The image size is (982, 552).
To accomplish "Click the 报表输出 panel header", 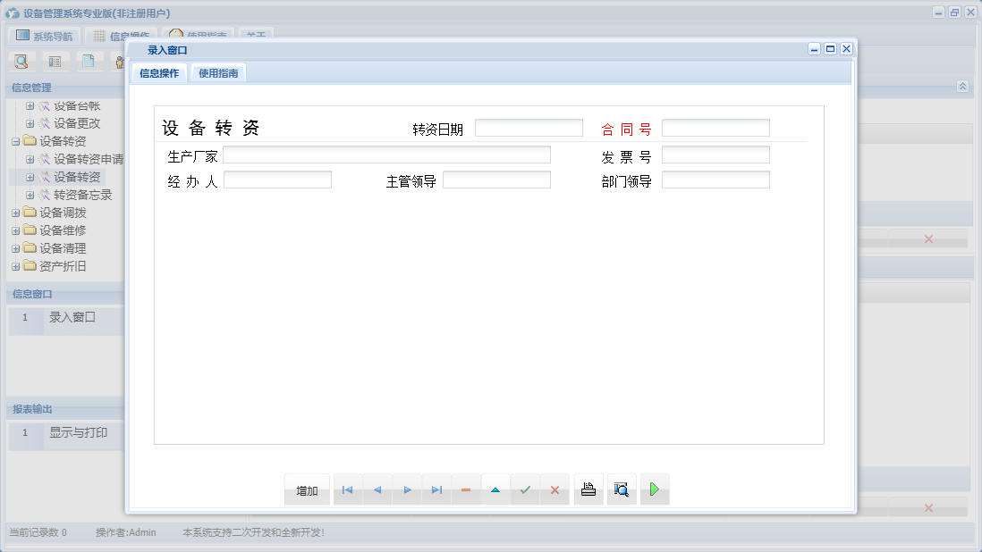I will 66,409.
